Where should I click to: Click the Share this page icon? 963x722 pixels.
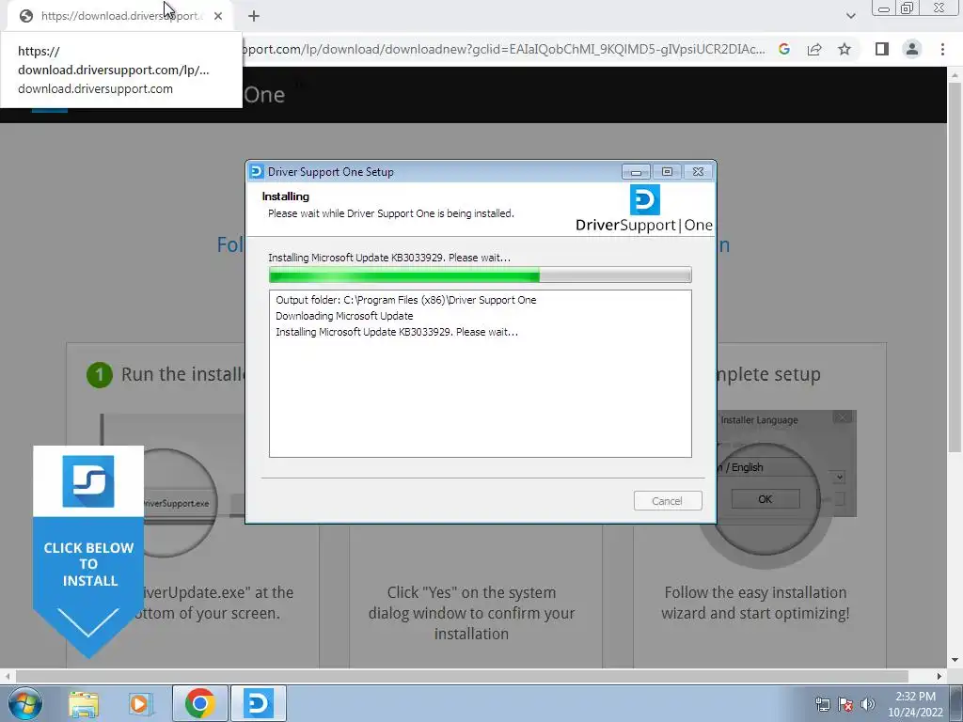pyautogui.click(x=814, y=49)
